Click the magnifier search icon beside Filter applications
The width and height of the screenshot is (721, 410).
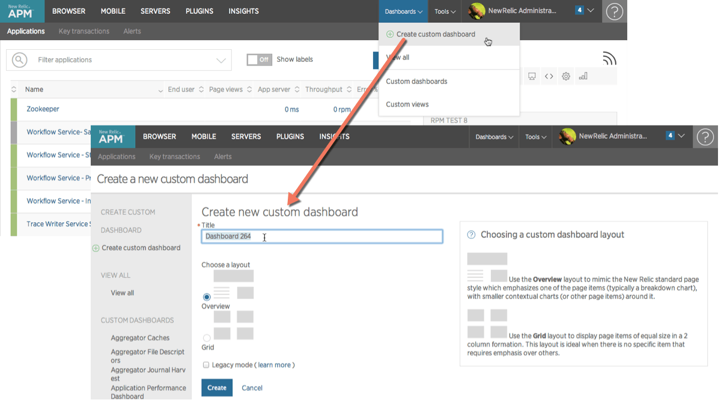(20, 60)
